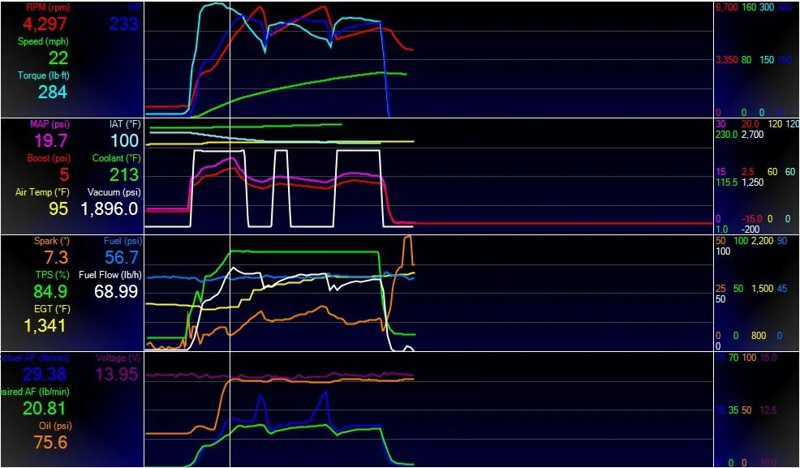Select the fuel flow reading 68.99
Screen dimensions: 800x468
click(116, 291)
